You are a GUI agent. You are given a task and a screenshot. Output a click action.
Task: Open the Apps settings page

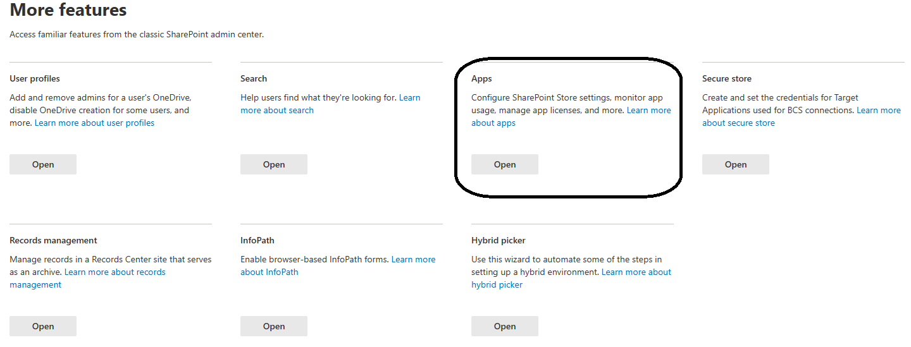504,164
